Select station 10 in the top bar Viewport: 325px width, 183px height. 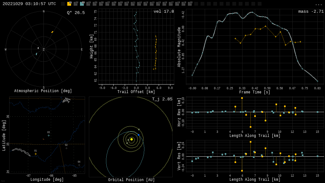(126, 4)
